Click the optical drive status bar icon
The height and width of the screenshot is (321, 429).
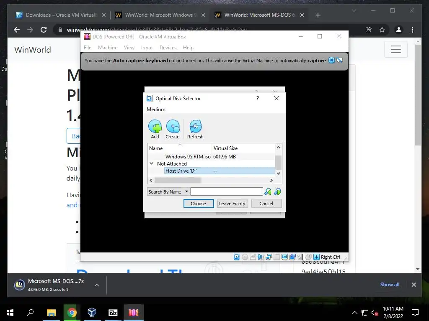(x=245, y=257)
